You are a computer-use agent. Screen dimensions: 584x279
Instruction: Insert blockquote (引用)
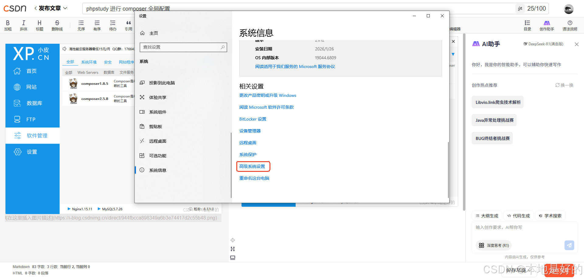[x=129, y=25]
